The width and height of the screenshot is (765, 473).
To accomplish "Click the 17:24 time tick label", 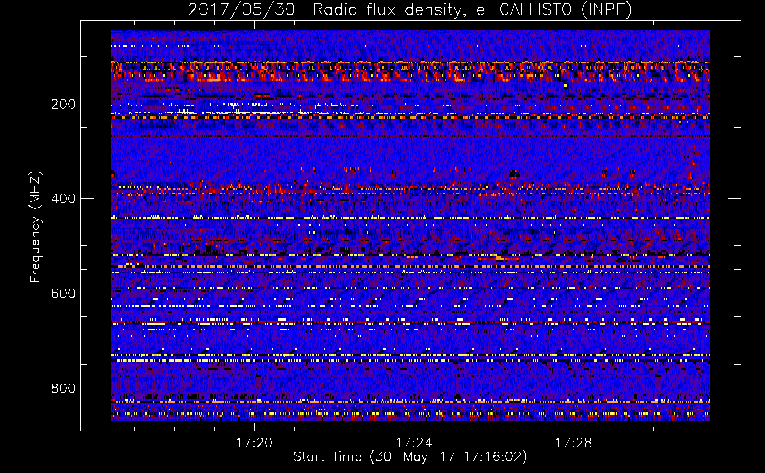I will click(414, 443).
